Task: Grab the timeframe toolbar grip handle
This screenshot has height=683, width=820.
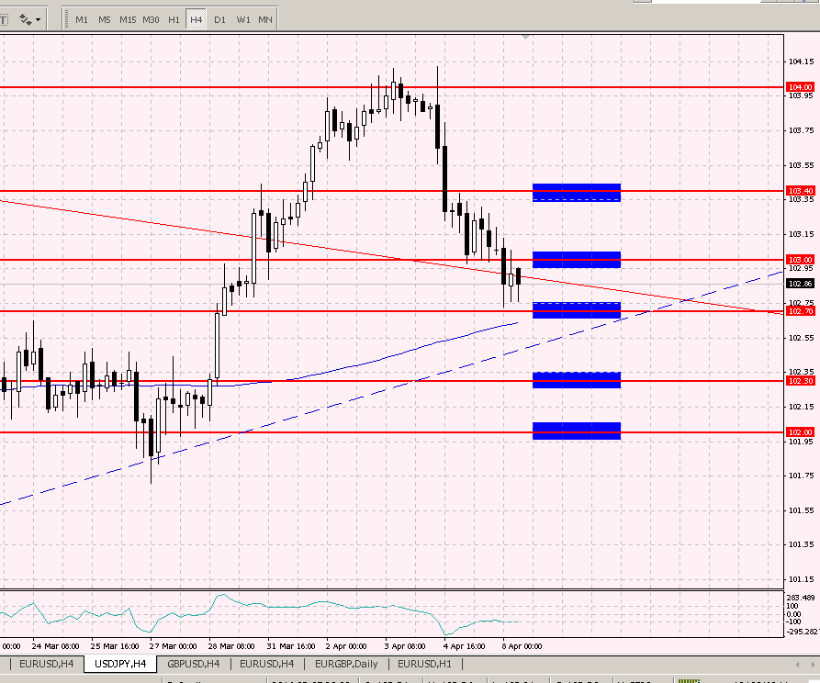Action: [x=66, y=20]
